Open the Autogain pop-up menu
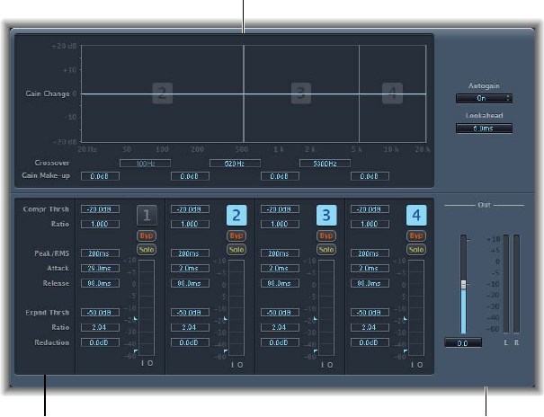This screenshot has height=417, width=544. 484,99
